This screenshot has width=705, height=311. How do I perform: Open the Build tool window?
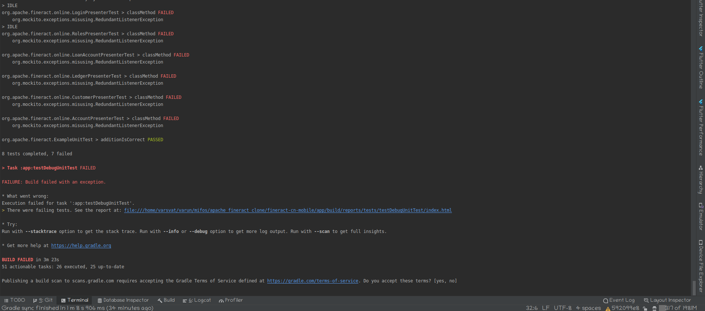pyautogui.click(x=166, y=300)
